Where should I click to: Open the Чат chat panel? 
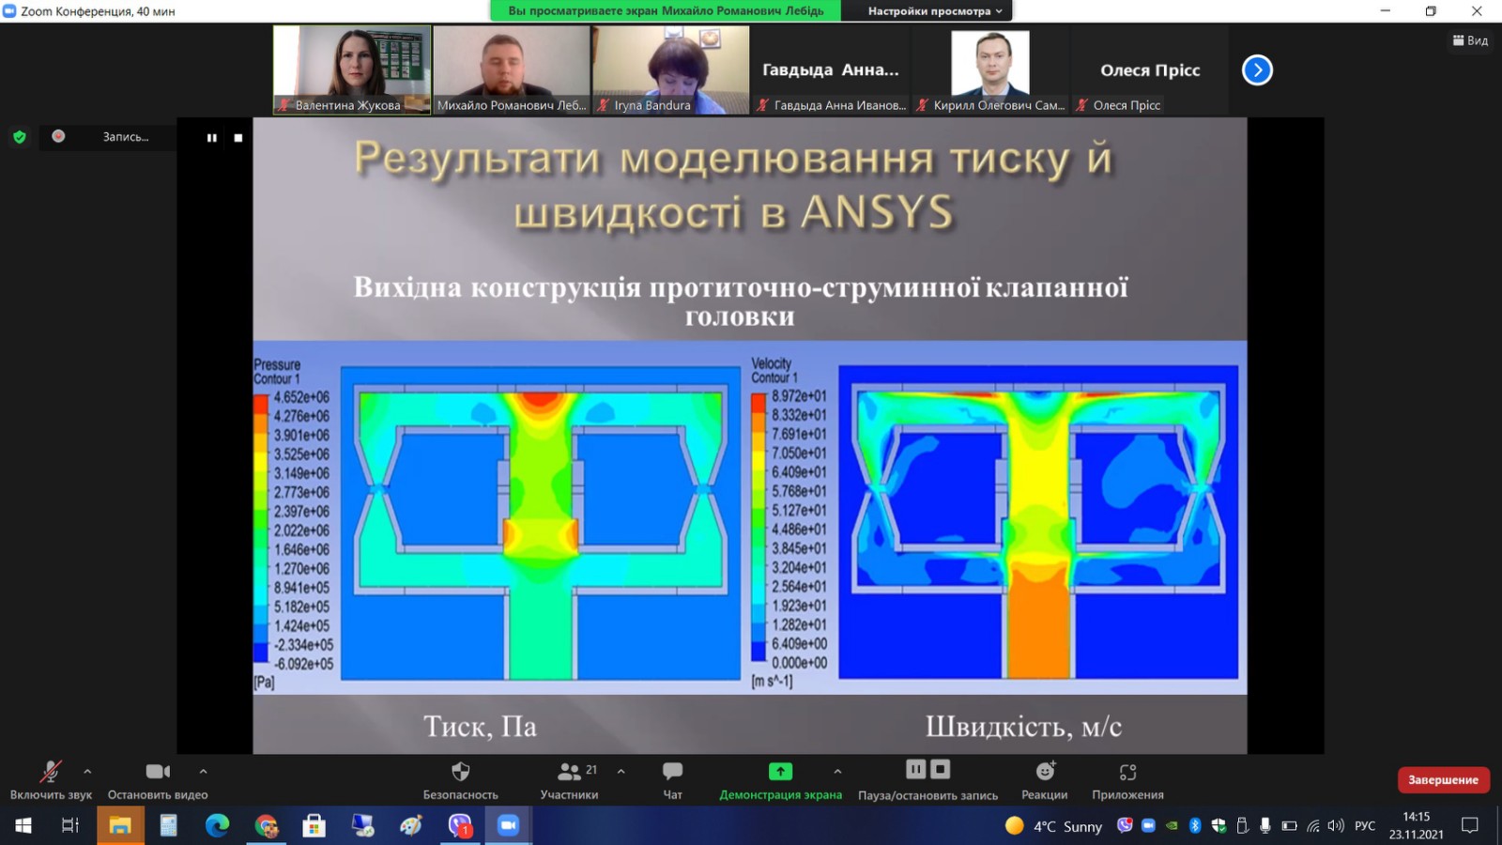coord(672,772)
